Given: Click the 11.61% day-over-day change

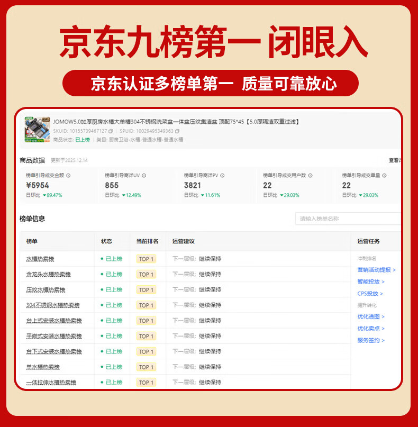Looking at the screenshot, I should [211, 195].
